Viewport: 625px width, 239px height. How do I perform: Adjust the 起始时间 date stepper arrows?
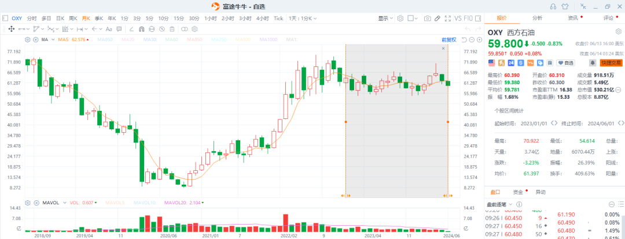point(554,124)
